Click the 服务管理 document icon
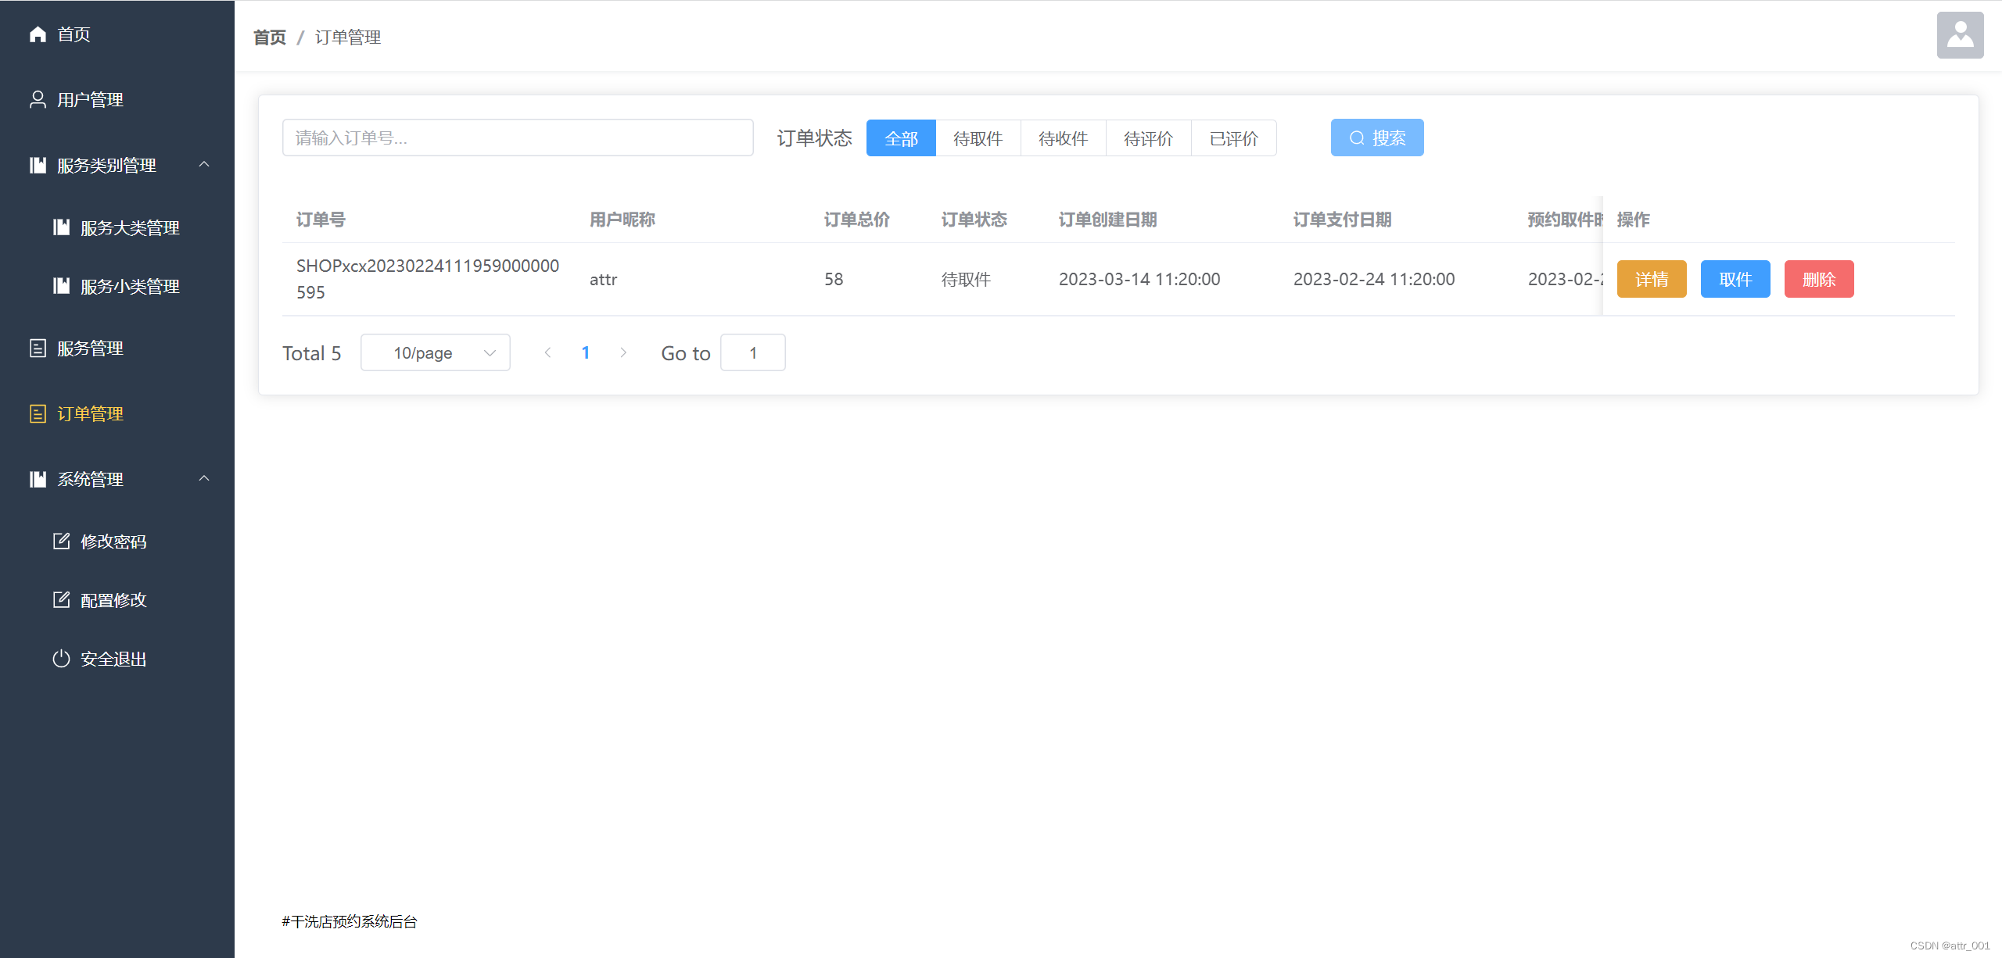The width and height of the screenshot is (2002, 958). click(38, 349)
